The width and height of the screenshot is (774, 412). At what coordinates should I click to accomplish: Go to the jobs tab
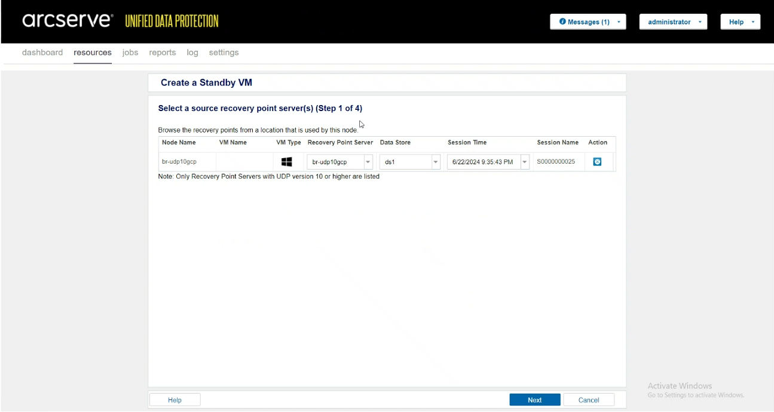click(130, 53)
